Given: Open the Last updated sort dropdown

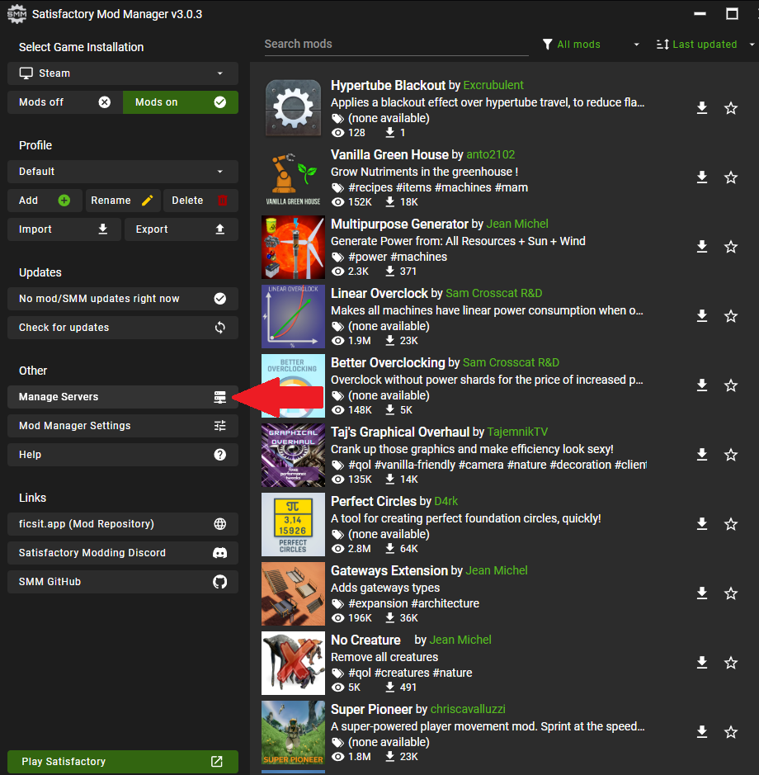Looking at the screenshot, I should click(x=705, y=45).
